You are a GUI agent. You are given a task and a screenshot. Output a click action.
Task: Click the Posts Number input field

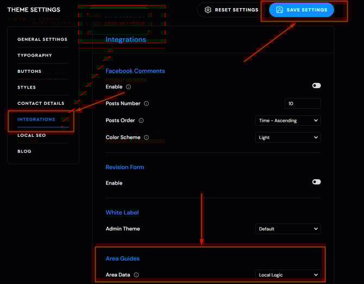pyautogui.click(x=302, y=104)
